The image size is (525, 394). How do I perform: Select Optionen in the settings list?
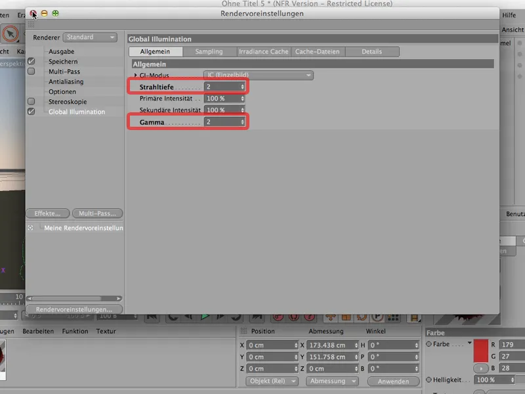click(62, 91)
